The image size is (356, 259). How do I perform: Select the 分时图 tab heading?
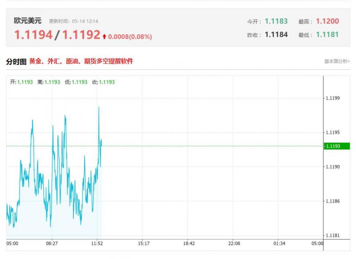[x=16, y=61]
